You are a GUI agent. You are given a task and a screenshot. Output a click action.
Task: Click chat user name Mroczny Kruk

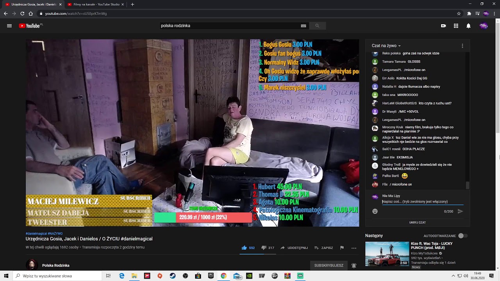tap(393, 127)
